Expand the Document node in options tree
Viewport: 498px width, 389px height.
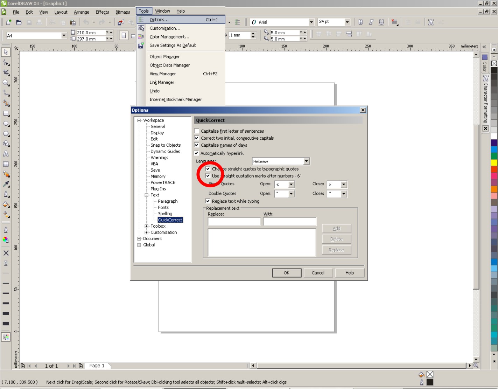[x=139, y=238]
